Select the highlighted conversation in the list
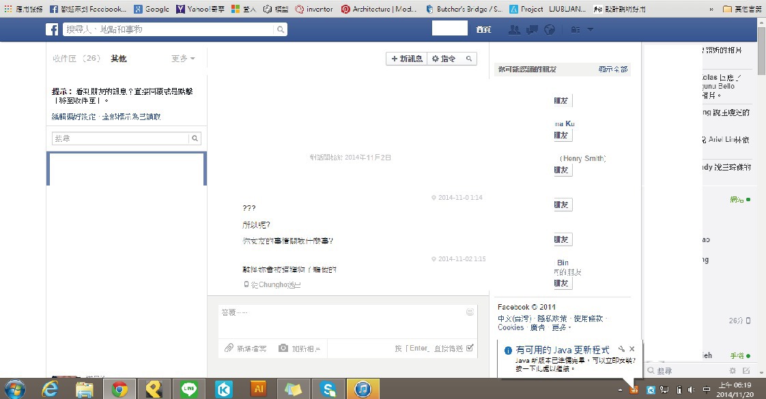The width and height of the screenshot is (766, 399). 126,168
